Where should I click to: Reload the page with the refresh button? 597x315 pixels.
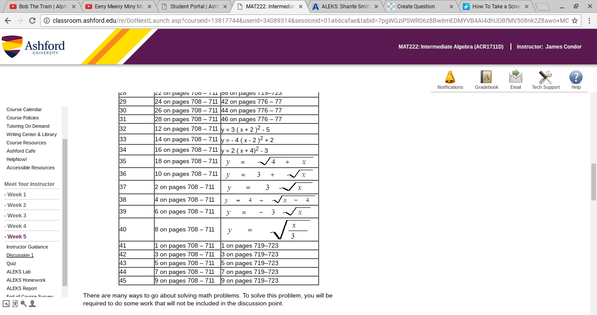pos(32,21)
